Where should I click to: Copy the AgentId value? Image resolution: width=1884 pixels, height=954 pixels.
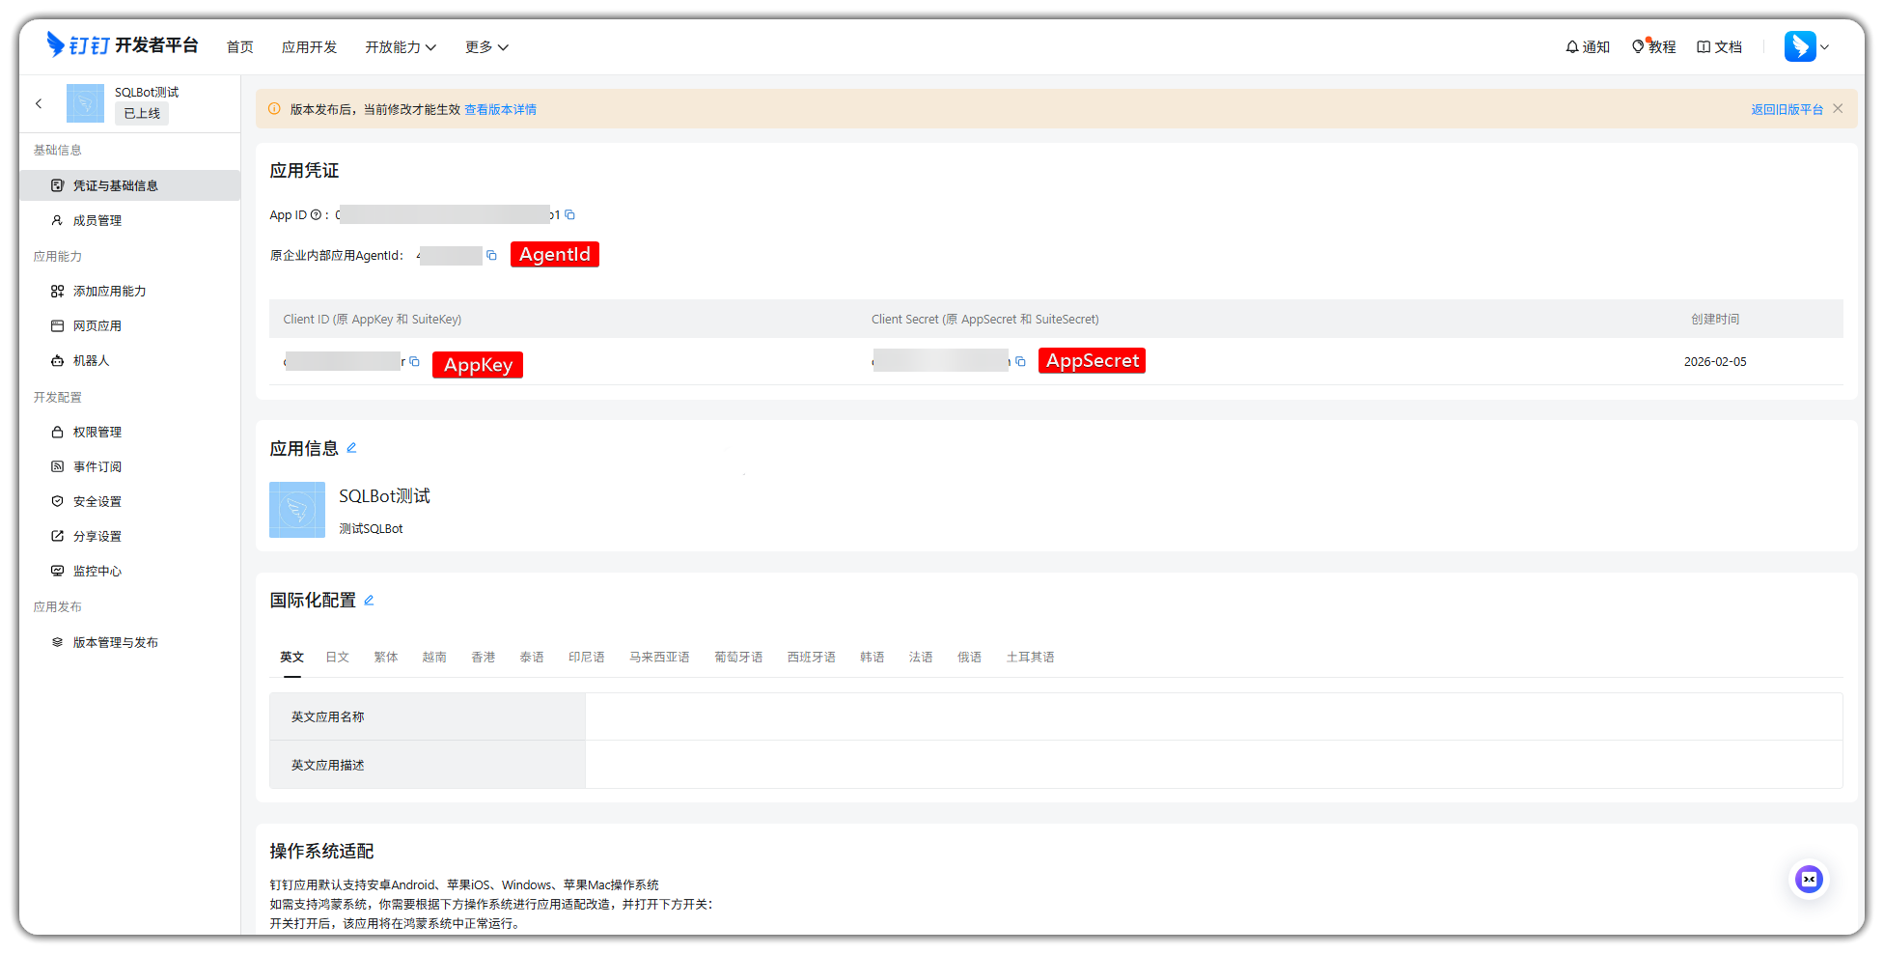pyautogui.click(x=491, y=256)
